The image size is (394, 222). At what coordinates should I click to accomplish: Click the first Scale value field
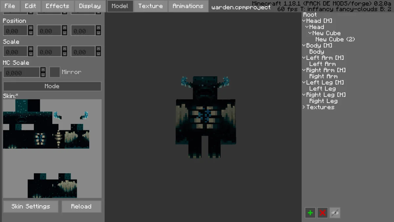tap(15, 52)
